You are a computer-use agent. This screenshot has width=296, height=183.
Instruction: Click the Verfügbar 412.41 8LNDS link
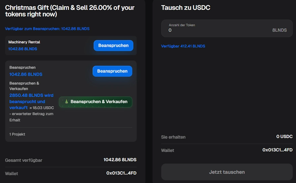pos(183,46)
